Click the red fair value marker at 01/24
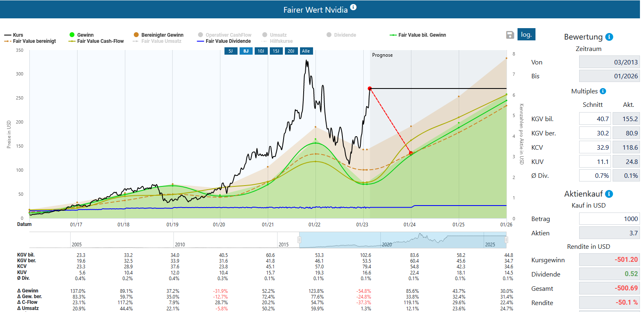This screenshot has width=642, height=312. pos(411,153)
